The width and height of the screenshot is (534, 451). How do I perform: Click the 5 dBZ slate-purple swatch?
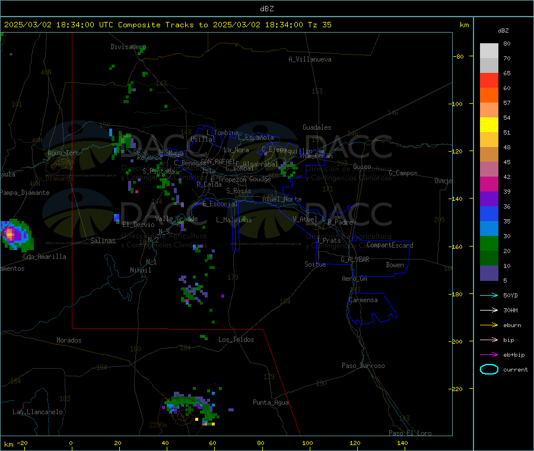point(489,273)
